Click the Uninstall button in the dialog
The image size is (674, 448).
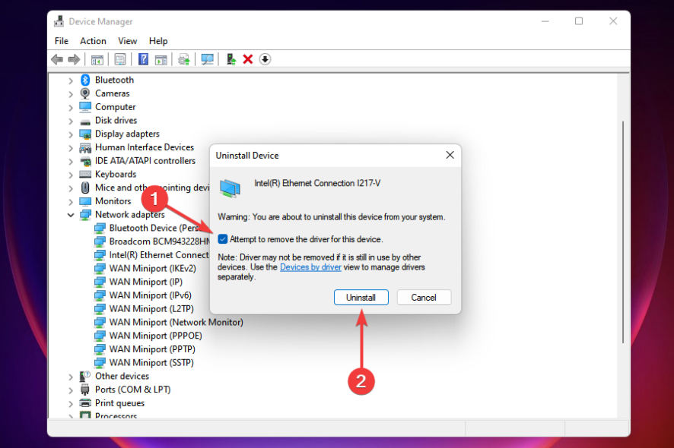[x=361, y=297]
